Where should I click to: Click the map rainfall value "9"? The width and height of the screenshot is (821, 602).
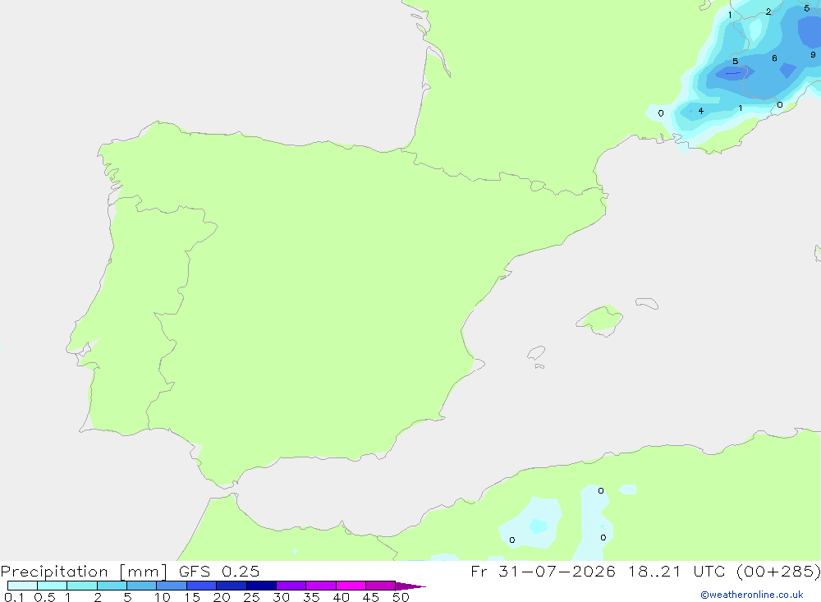(813, 54)
